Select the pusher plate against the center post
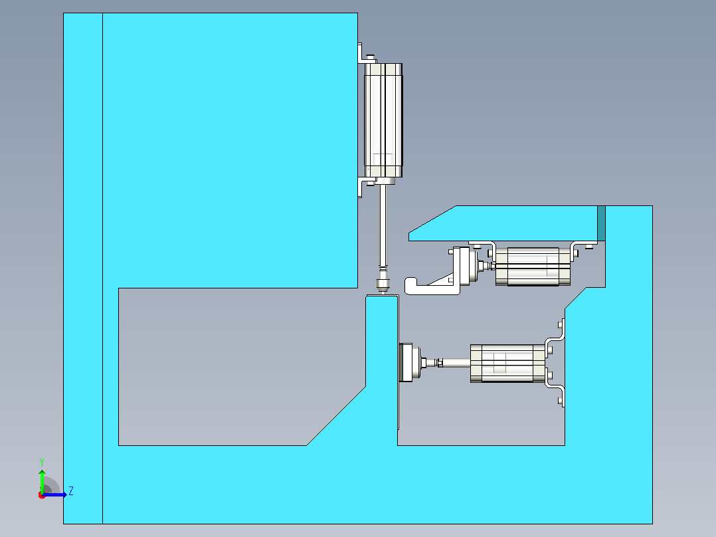Screen dimensions: 716x537 pyautogui.click(x=405, y=362)
